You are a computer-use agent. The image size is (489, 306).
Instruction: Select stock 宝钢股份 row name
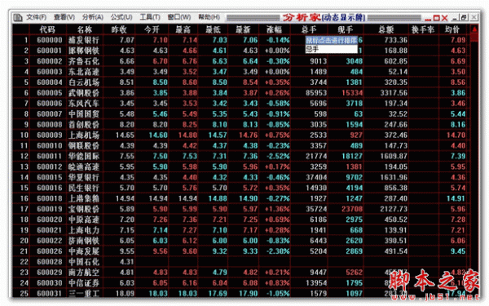click(x=84, y=209)
